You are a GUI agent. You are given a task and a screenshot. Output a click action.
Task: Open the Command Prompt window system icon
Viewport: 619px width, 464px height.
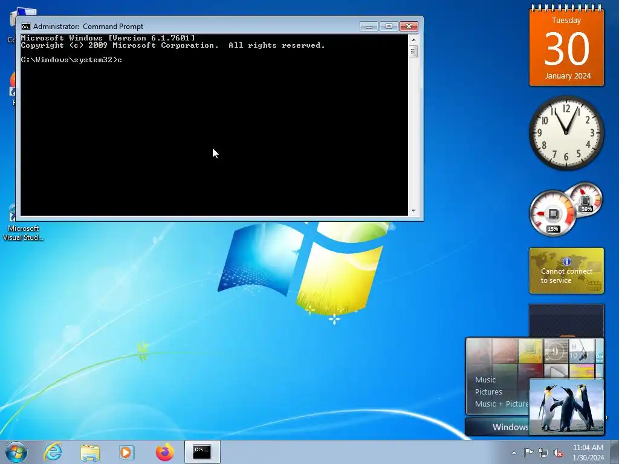tap(25, 27)
